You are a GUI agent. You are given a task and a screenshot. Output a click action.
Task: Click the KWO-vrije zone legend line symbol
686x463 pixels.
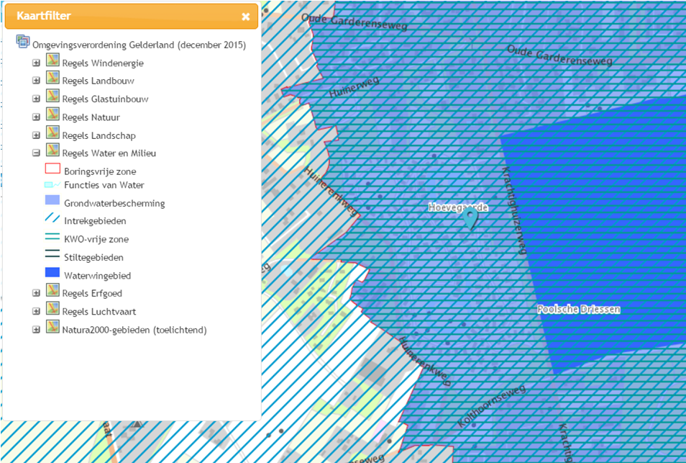coord(52,238)
